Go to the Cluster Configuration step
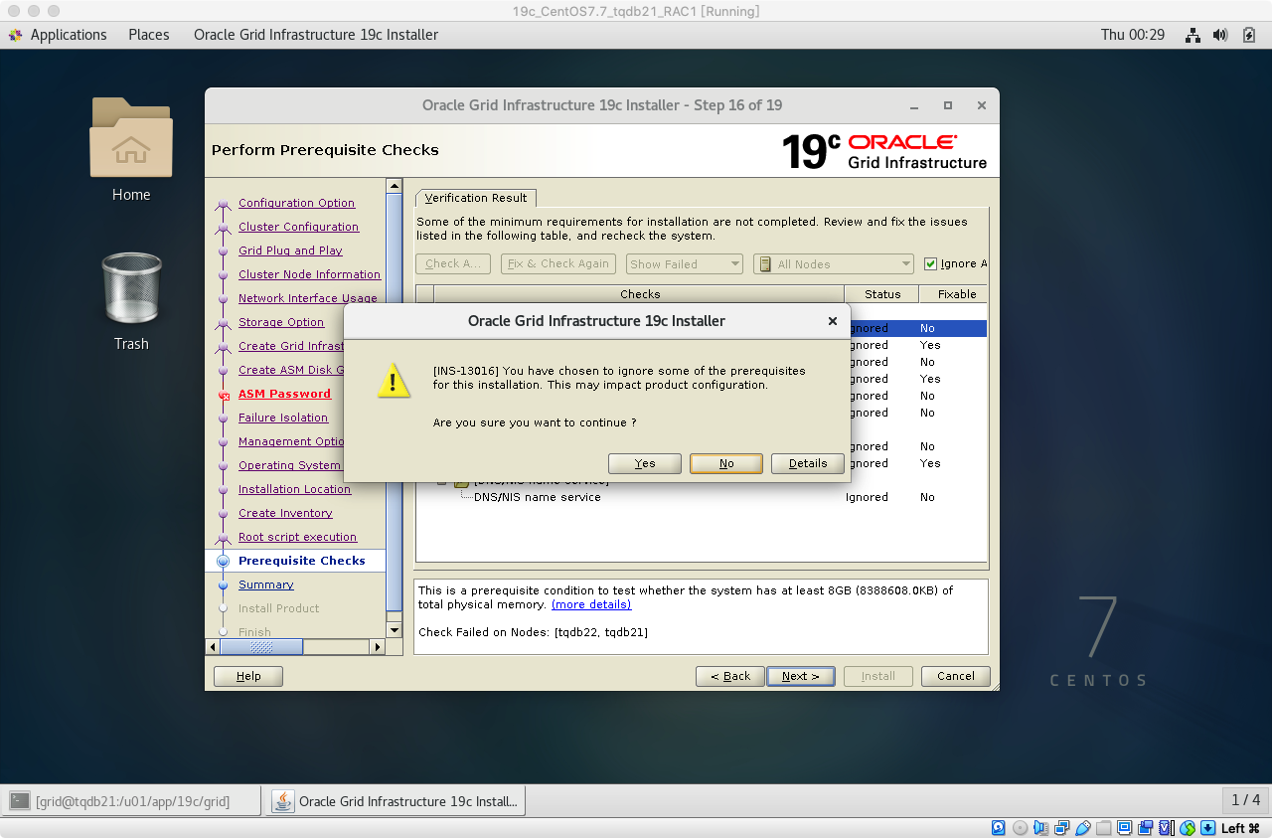 coord(298,227)
